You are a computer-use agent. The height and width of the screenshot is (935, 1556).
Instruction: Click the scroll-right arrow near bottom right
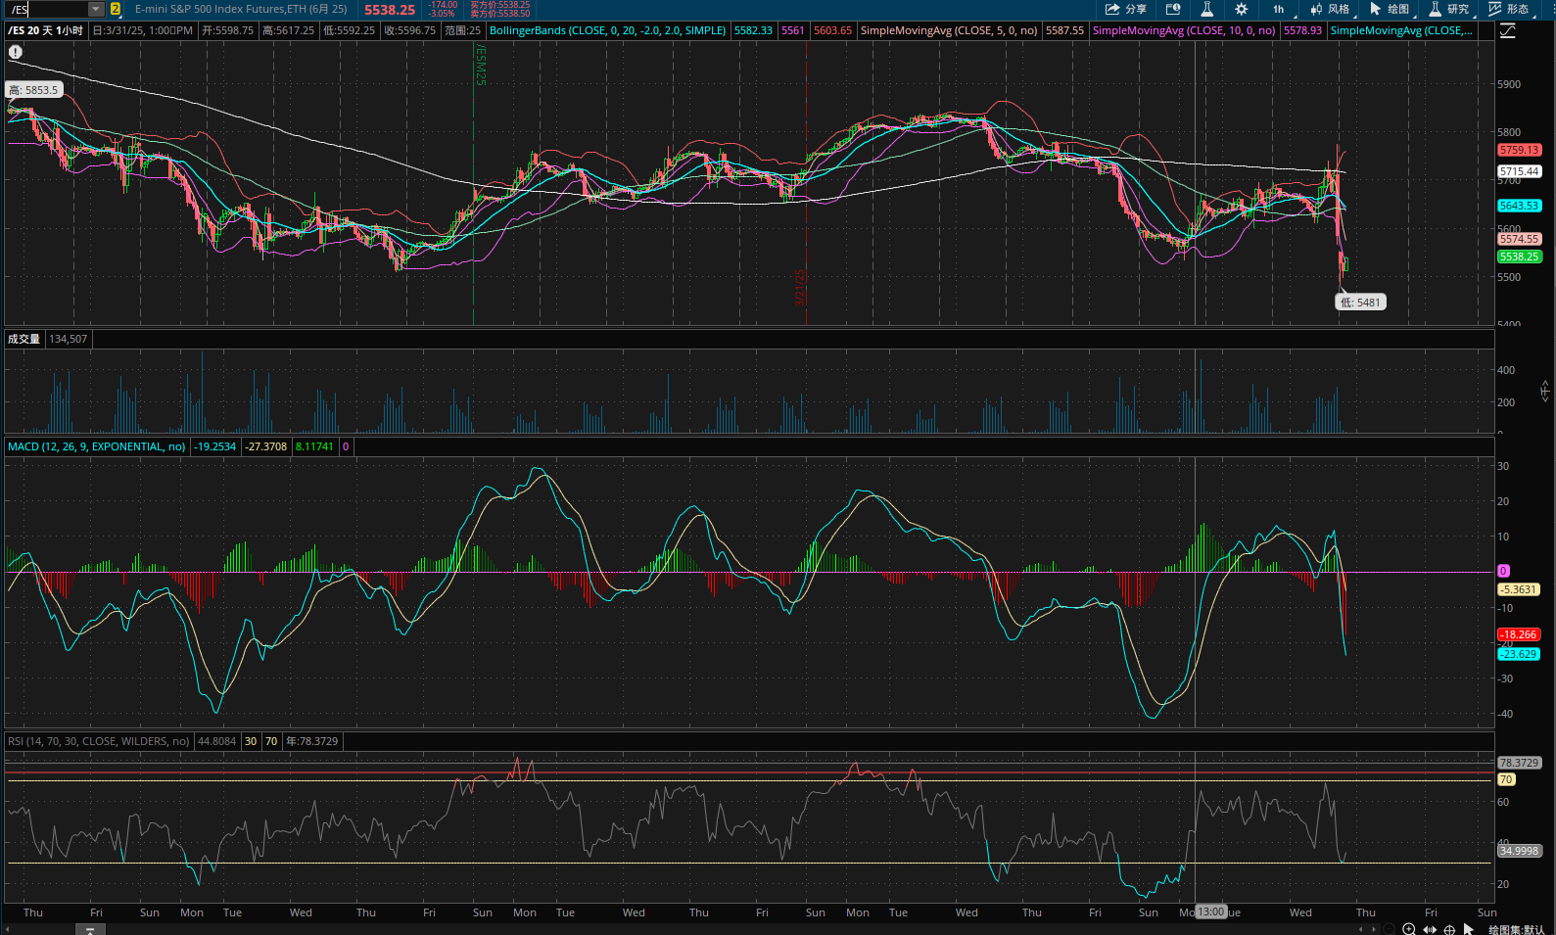(x=1372, y=929)
